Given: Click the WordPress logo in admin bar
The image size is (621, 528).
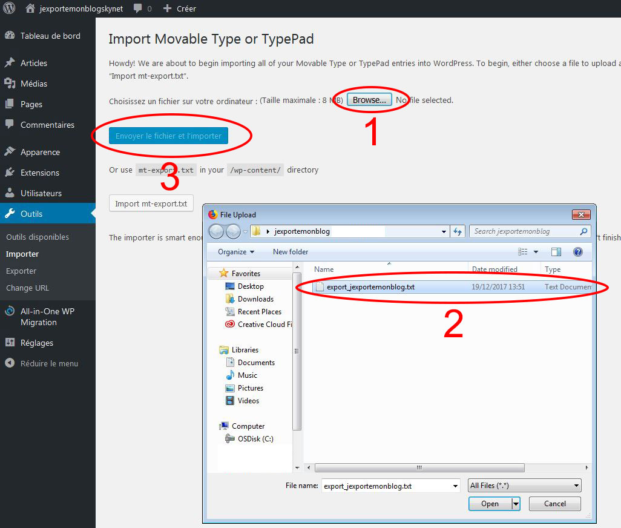Looking at the screenshot, I should point(9,8).
